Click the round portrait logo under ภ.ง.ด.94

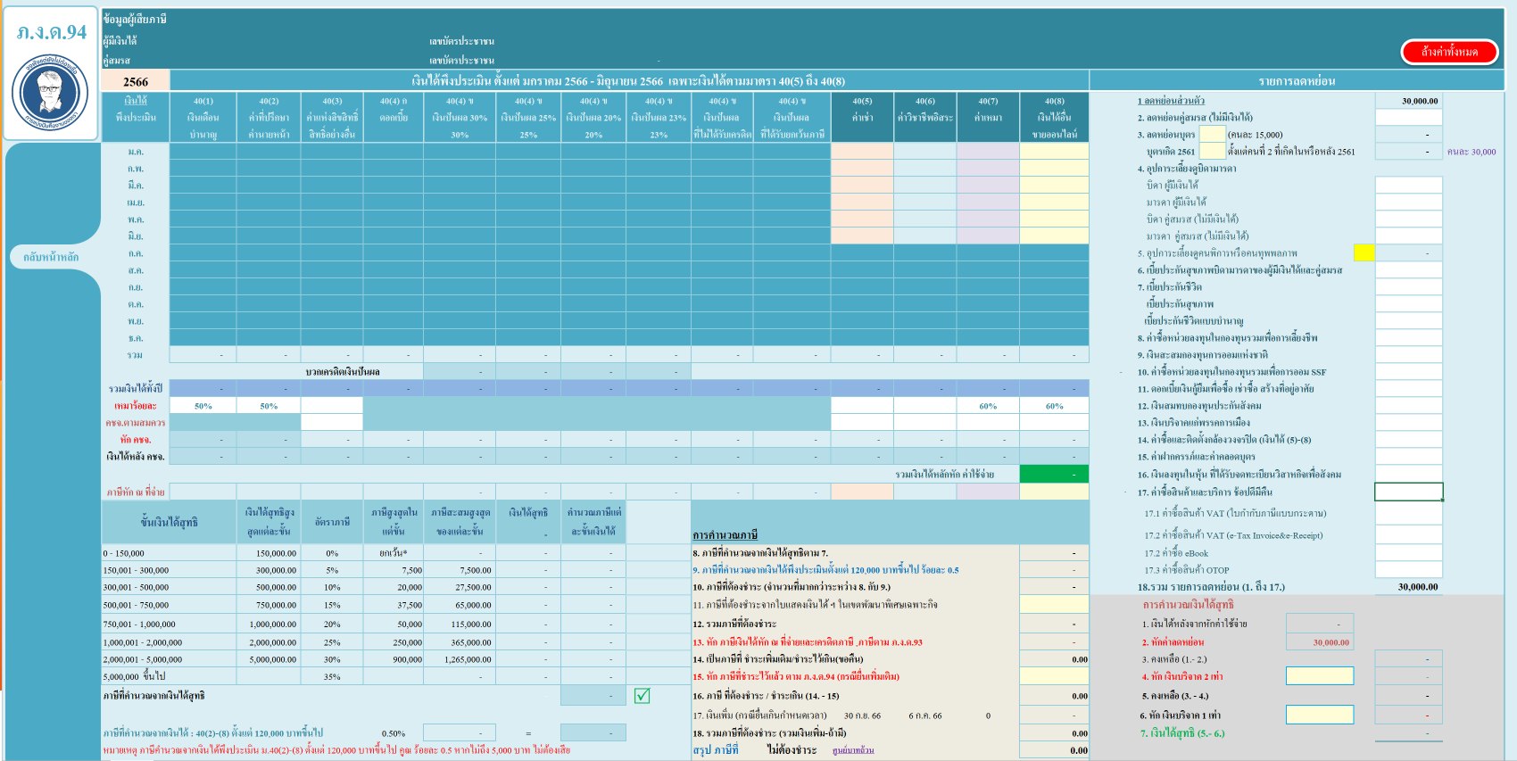click(x=50, y=93)
